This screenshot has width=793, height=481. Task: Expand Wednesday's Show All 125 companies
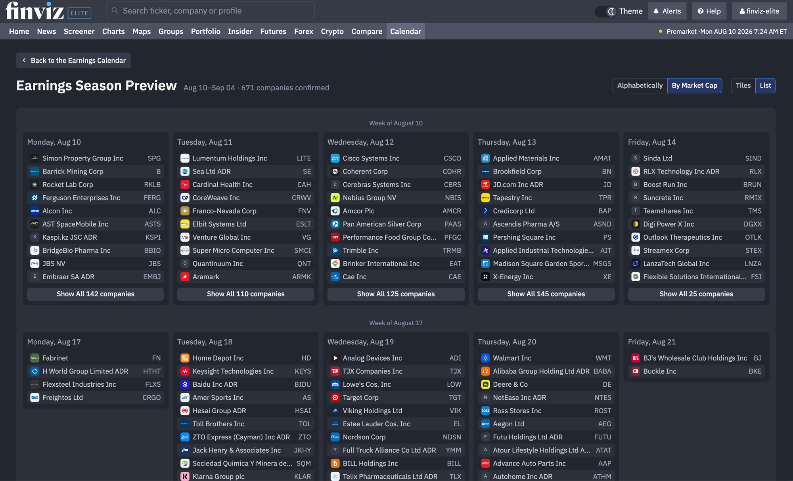tap(396, 294)
